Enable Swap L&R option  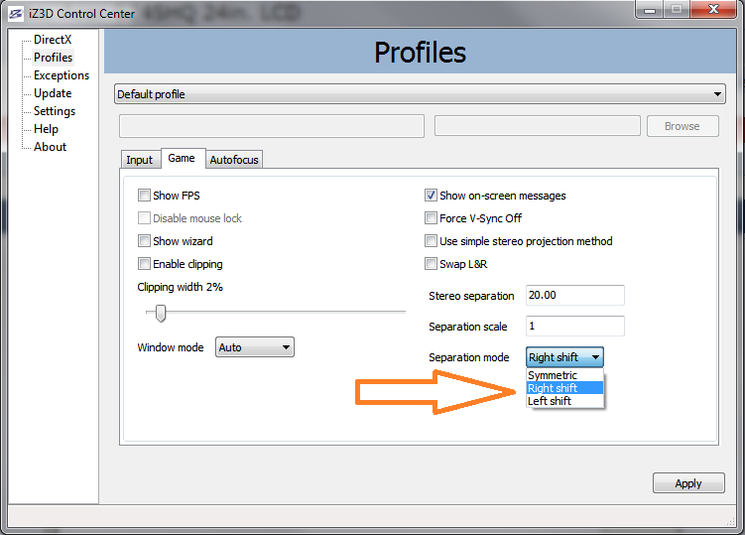432,264
